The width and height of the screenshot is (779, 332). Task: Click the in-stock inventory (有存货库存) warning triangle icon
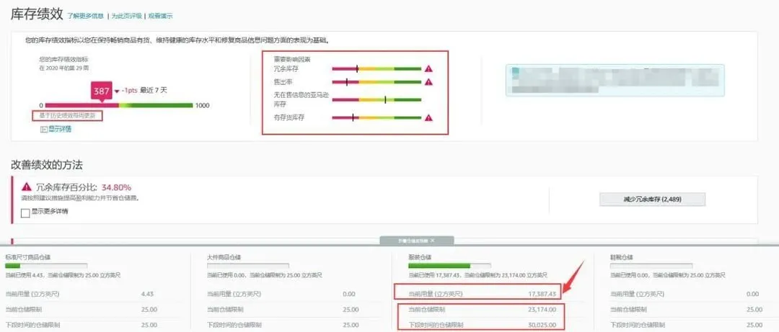[x=428, y=117]
